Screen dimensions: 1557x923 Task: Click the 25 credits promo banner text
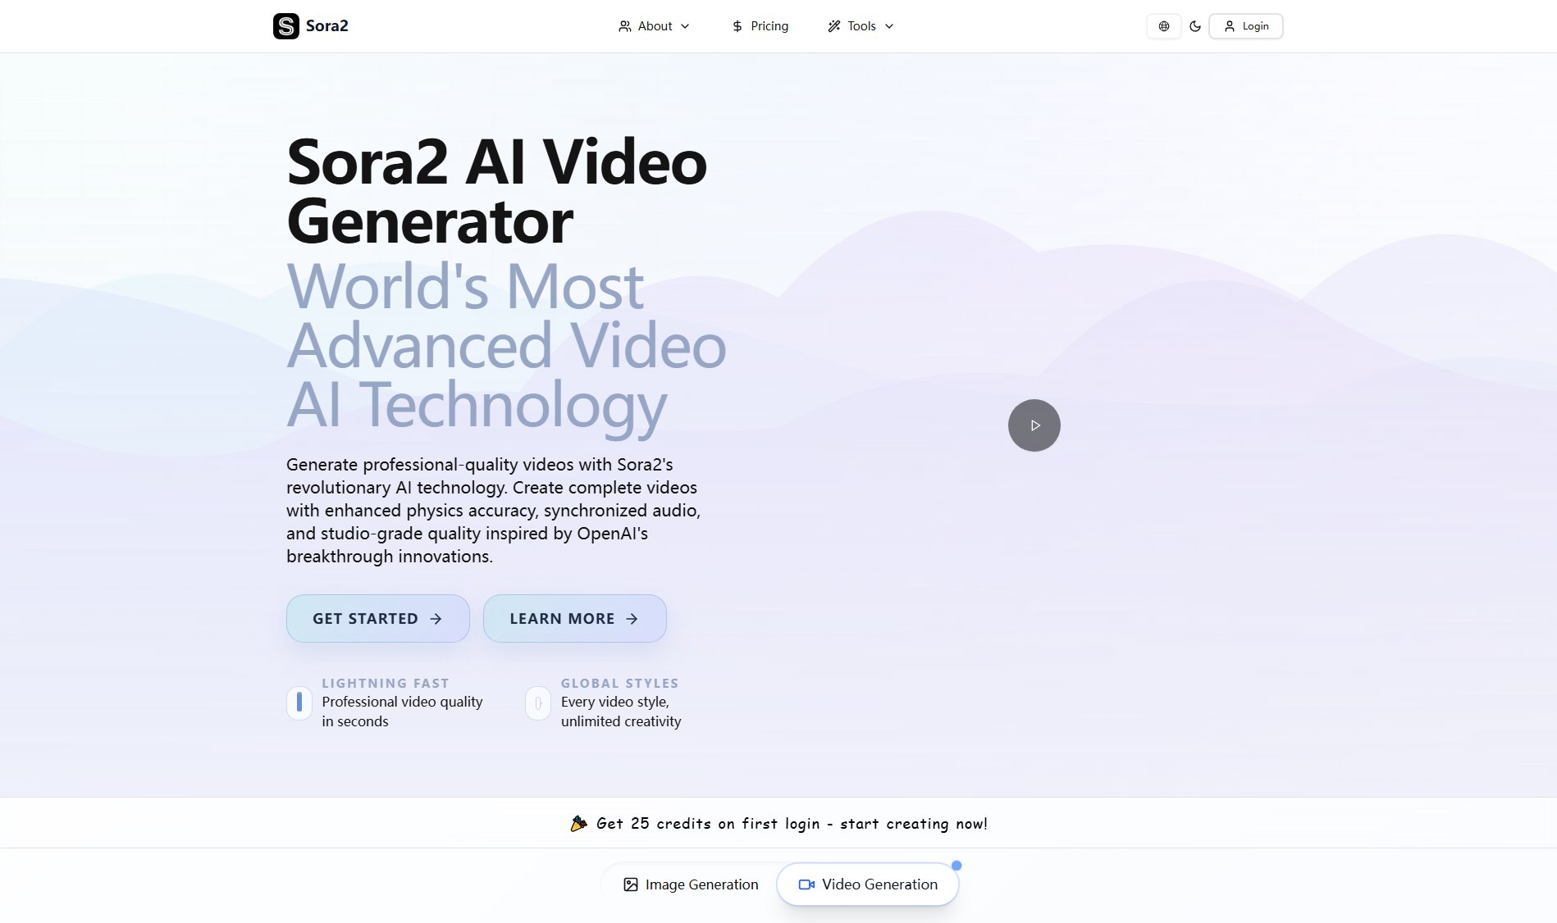click(x=792, y=824)
